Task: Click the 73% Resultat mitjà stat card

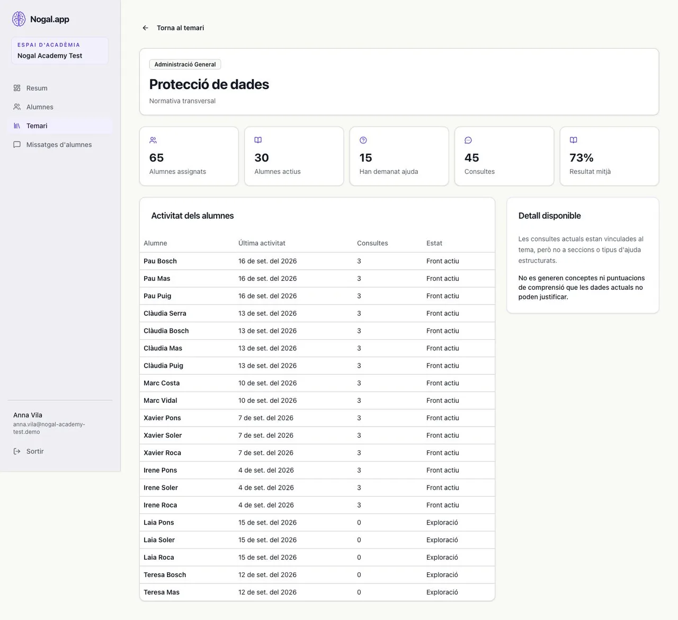Action: pyautogui.click(x=609, y=156)
